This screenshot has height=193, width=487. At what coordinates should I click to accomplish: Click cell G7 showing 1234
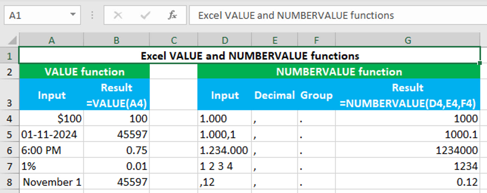408,166
